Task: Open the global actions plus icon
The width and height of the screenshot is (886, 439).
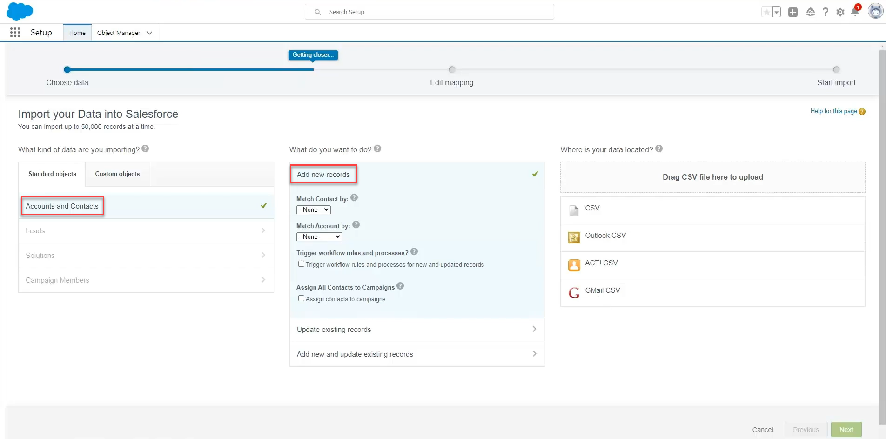Action: [793, 12]
